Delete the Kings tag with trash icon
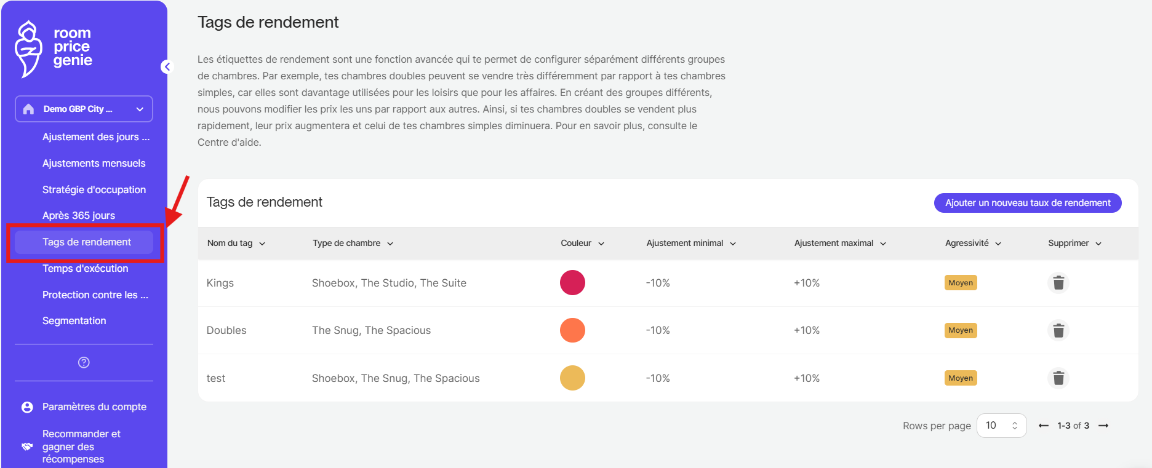This screenshot has height=468, width=1152. pyautogui.click(x=1058, y=283)
